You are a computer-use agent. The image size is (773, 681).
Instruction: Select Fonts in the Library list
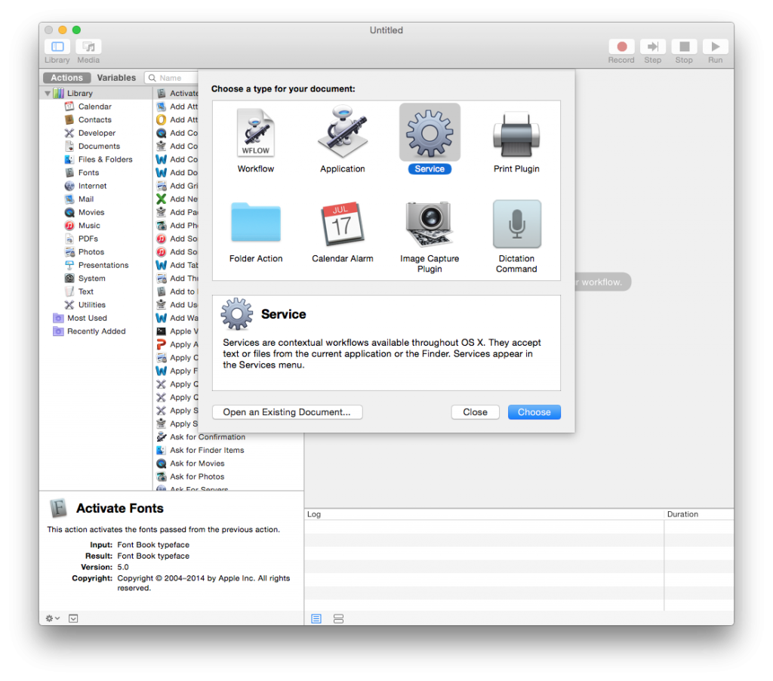point(88,173)
